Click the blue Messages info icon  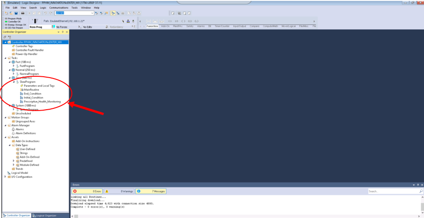138,191
